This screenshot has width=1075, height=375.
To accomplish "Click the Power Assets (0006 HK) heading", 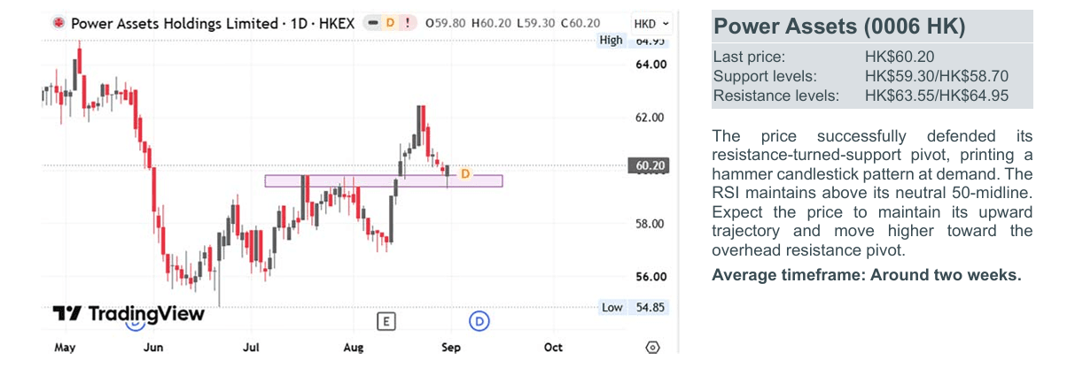I will point(839,27).
